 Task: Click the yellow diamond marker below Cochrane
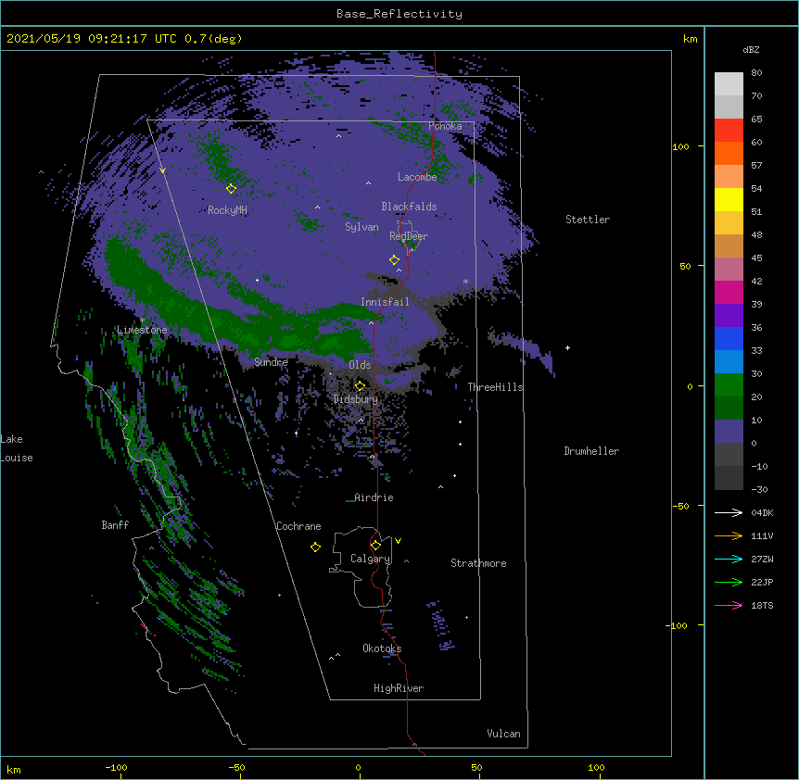[315, 547]
